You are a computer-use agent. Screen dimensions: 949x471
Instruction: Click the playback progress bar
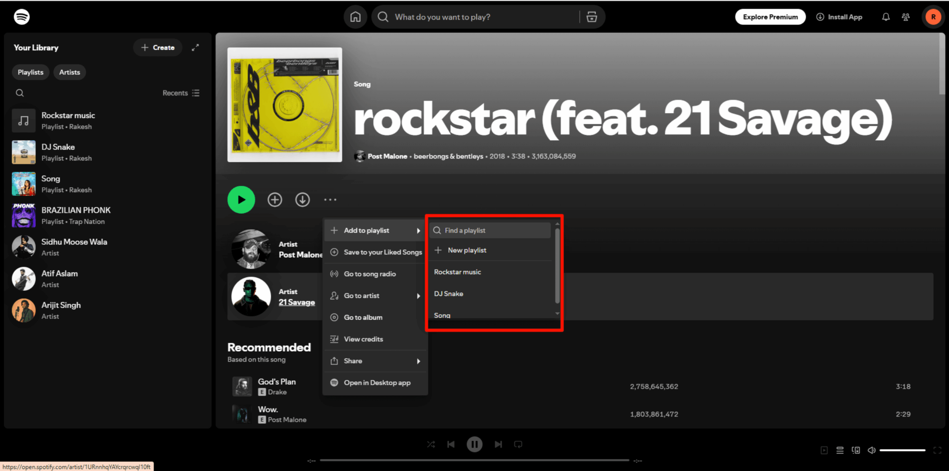point(474,460)
